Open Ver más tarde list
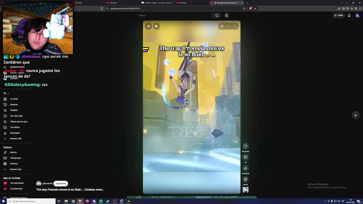 tap(16, 116)
